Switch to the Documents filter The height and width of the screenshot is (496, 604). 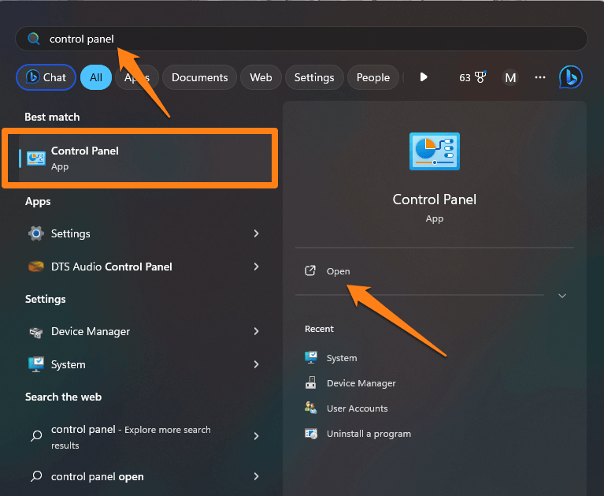pos(199,77)
